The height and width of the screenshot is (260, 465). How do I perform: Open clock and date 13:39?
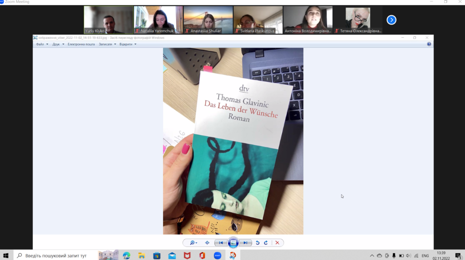441,255
